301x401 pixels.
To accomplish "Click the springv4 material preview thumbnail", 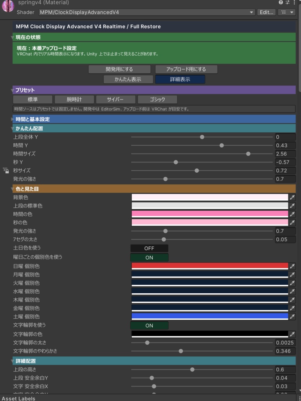I will pos(8,5).
